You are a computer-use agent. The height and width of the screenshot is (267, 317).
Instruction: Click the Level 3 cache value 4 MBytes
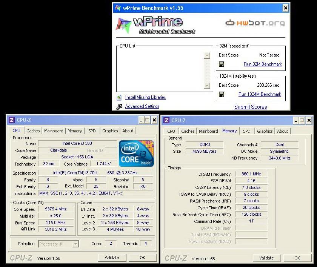coord(115,229)
